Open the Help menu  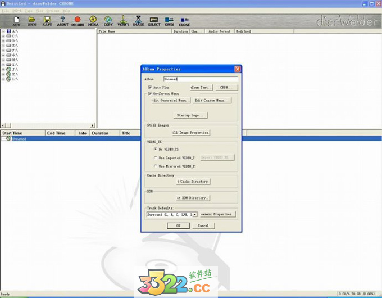(x=66, y=11)
